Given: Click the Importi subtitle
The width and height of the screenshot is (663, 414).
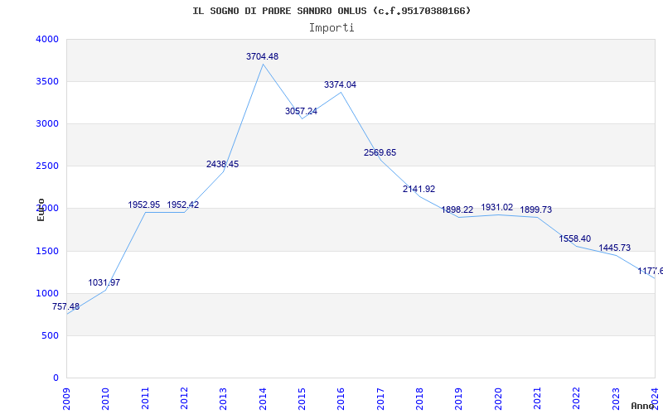Looking at the screenshot, I should (331, 27).
